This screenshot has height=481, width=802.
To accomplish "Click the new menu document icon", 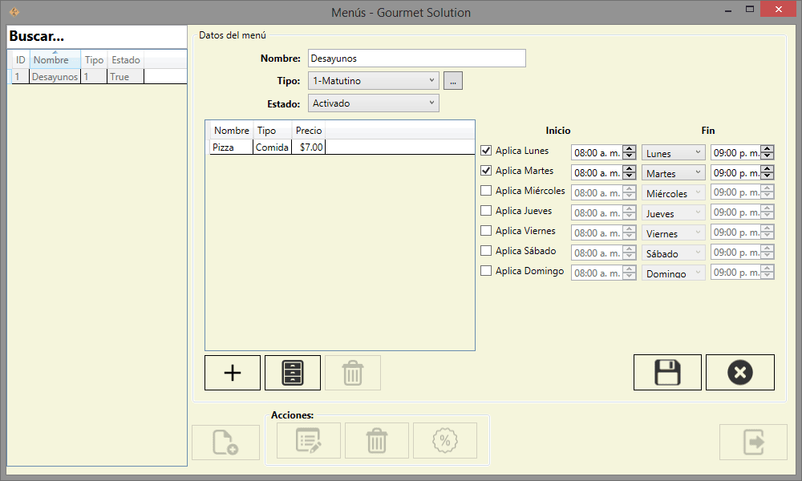I will 225,442.
